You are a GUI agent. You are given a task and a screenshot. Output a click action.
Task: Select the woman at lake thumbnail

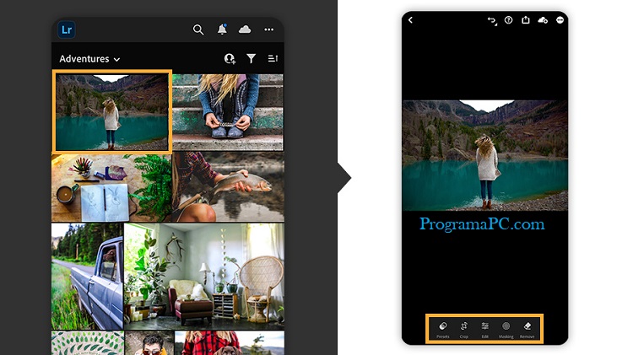point(111,111)
